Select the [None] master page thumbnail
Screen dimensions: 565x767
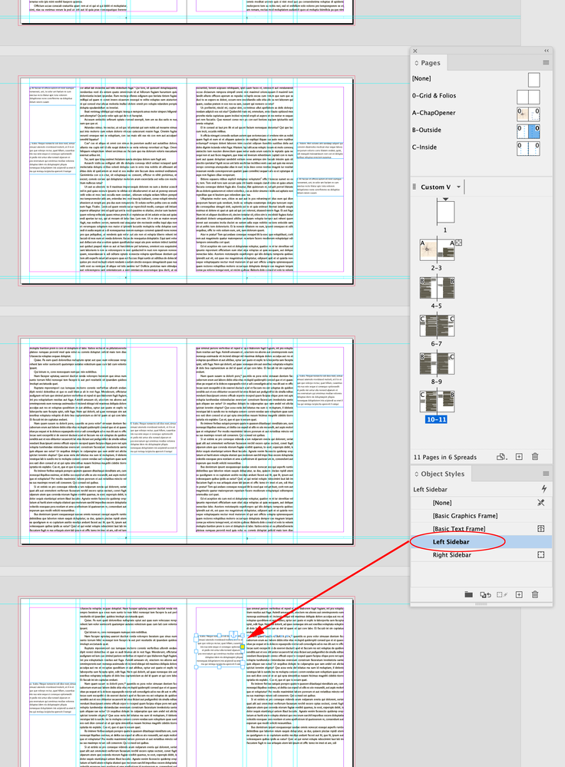pyautogui.click(x=534, y=80)
